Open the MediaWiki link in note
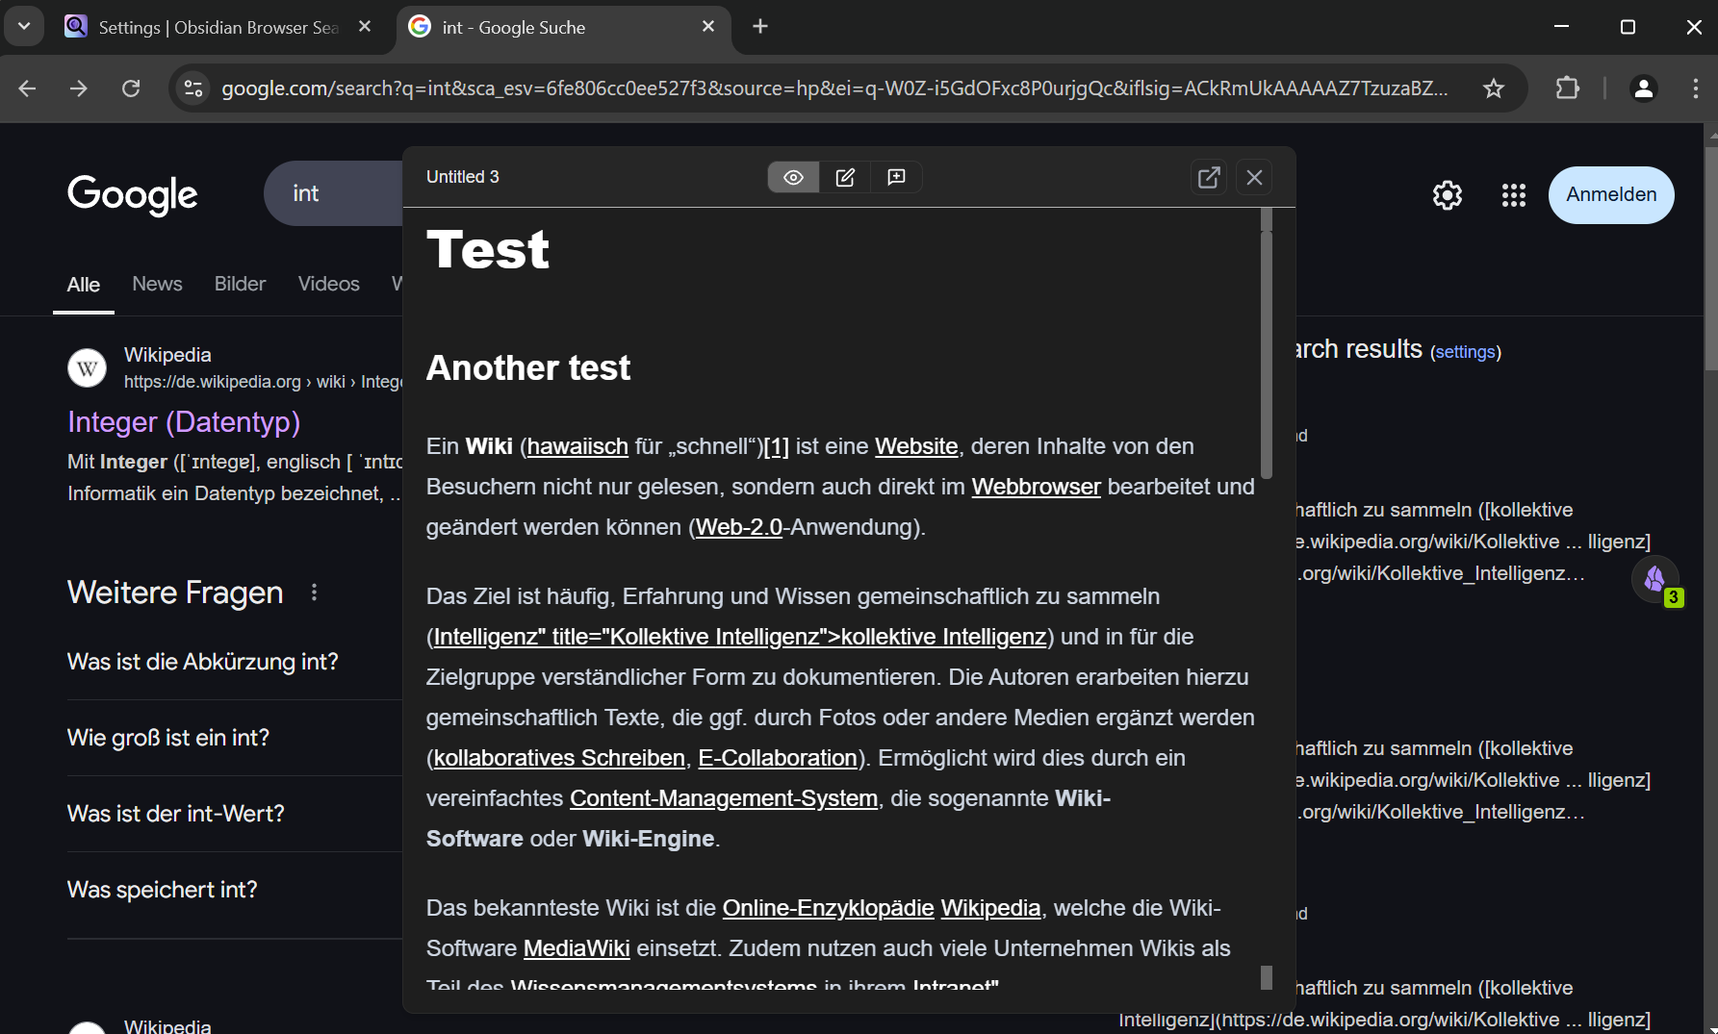 tap(577, 948)
